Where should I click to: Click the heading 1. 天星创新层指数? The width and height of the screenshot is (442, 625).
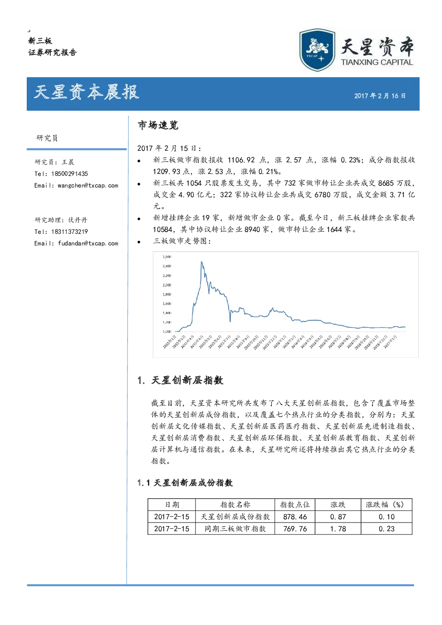coord(180,380)
